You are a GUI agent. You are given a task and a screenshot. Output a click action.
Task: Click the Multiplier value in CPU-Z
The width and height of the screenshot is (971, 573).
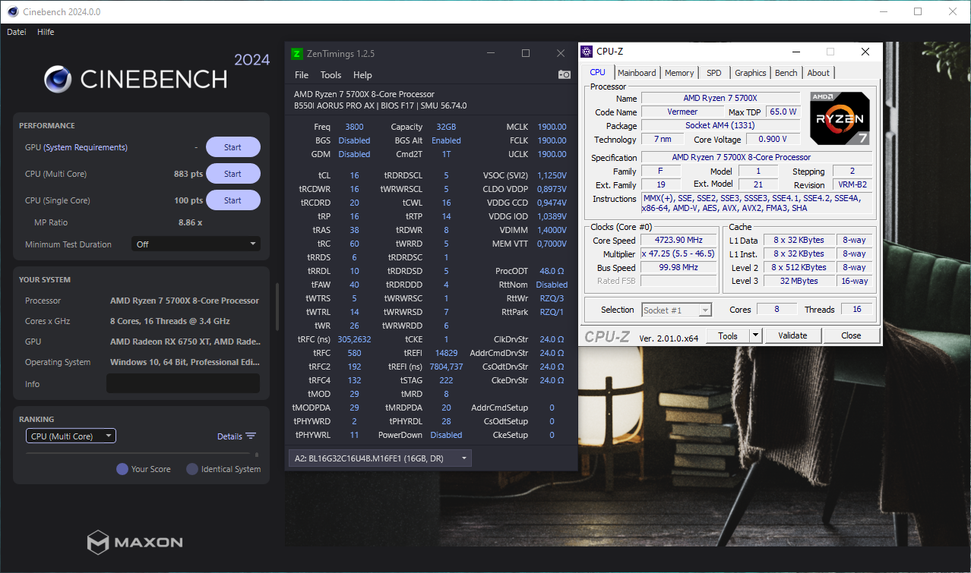678,254
